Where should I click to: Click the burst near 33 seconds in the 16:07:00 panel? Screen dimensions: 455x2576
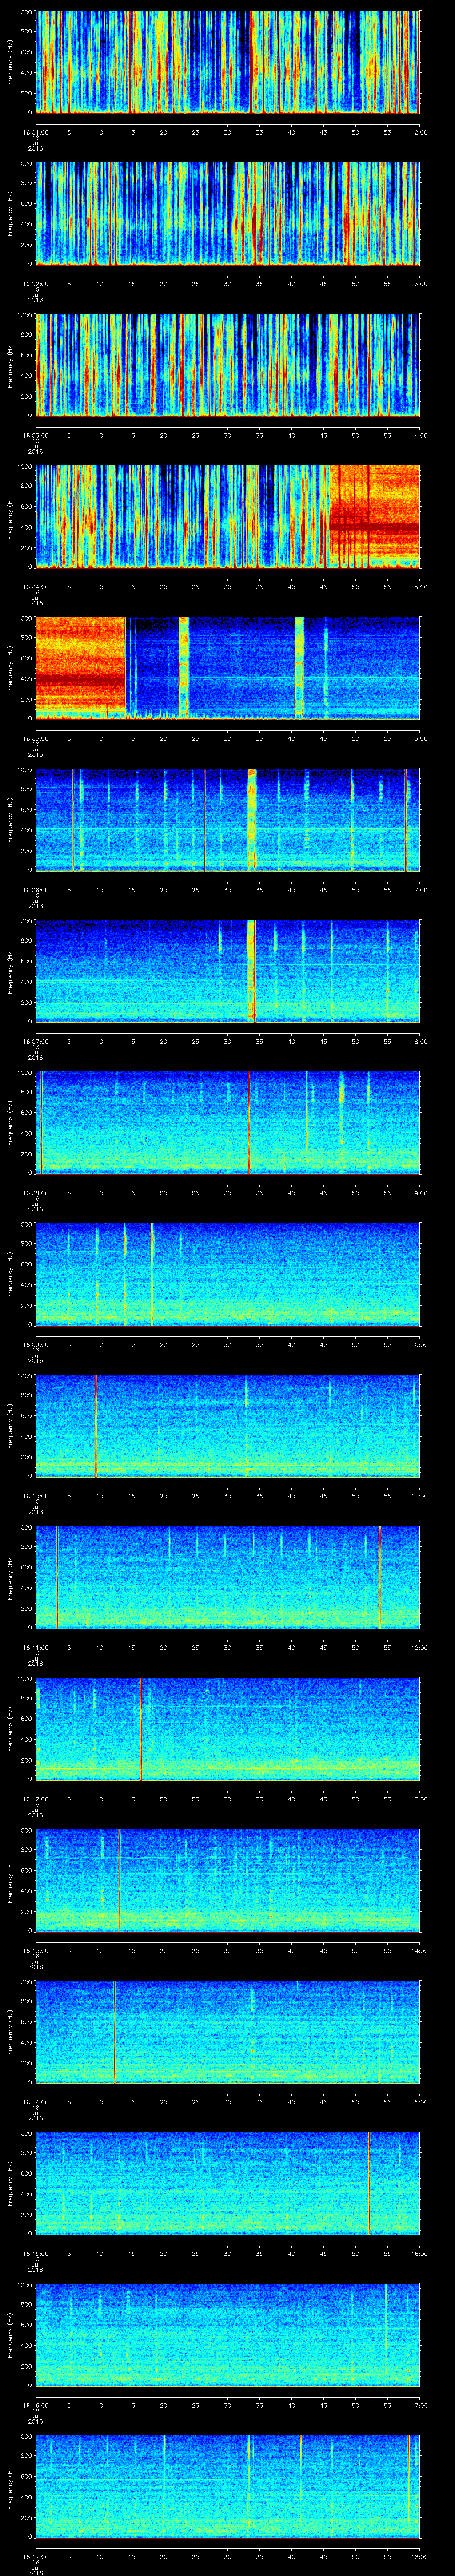click(251, 971)
